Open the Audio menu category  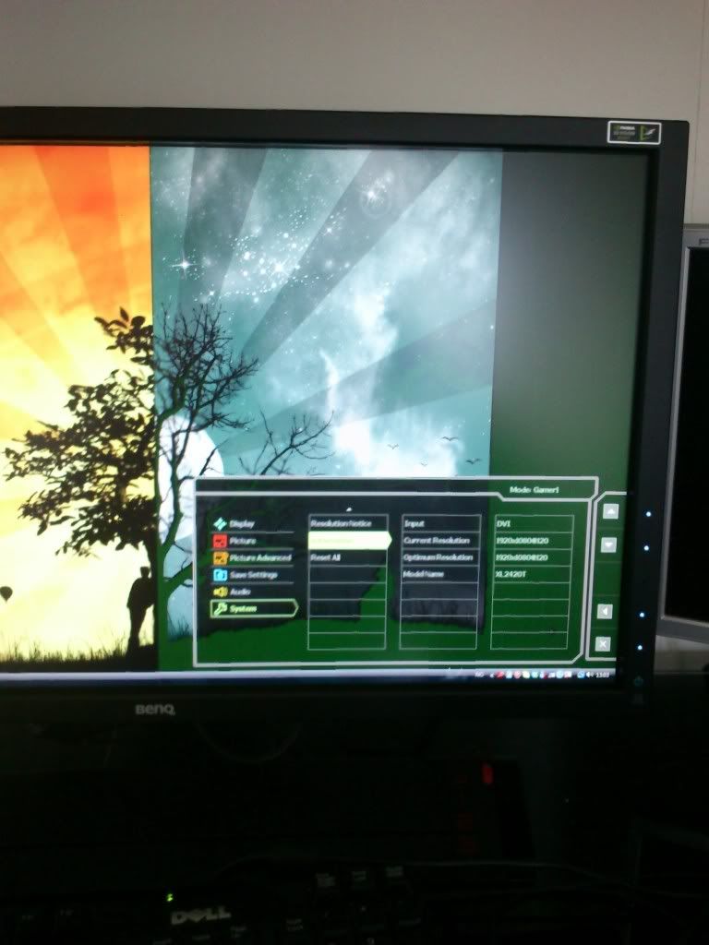tap(252, 592)
